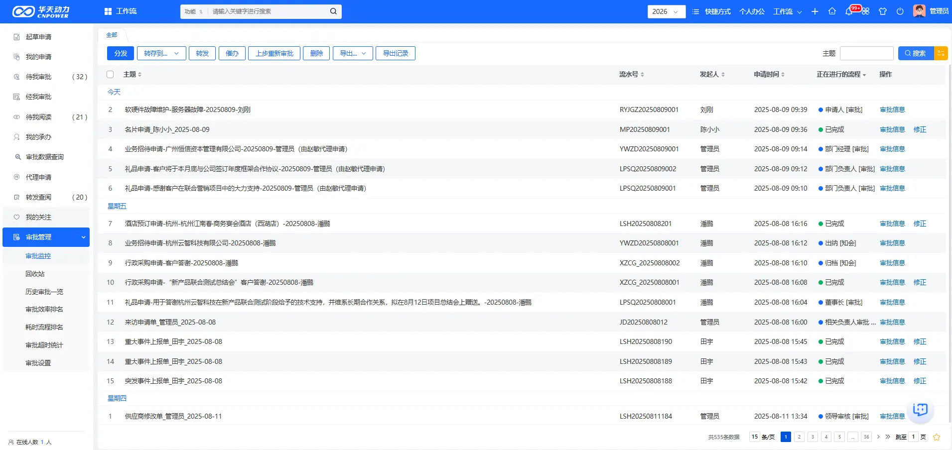Open the floating chat assistant icon

click(920, 410)
